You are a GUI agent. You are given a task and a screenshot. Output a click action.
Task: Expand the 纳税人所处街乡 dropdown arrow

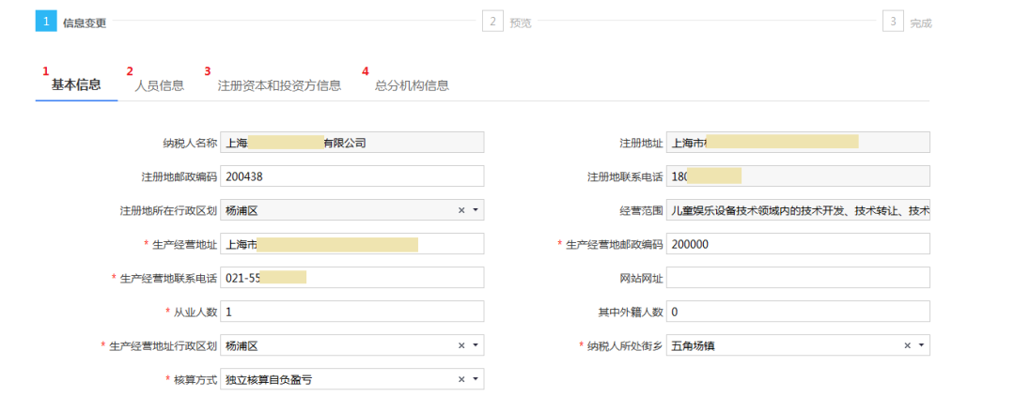[x=921, y=345]
